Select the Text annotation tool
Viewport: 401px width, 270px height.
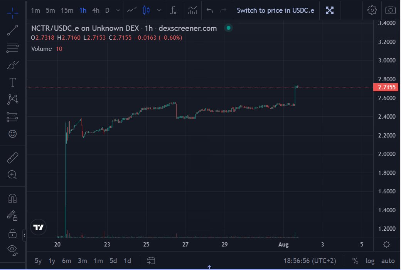(x=12, y=82)
